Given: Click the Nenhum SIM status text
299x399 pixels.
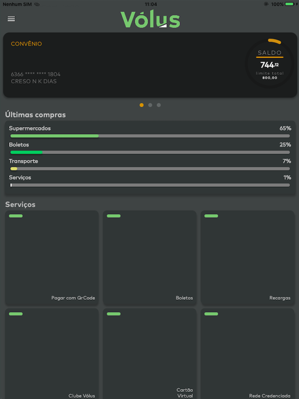Looking at the screenshot, I should [17, 4].
